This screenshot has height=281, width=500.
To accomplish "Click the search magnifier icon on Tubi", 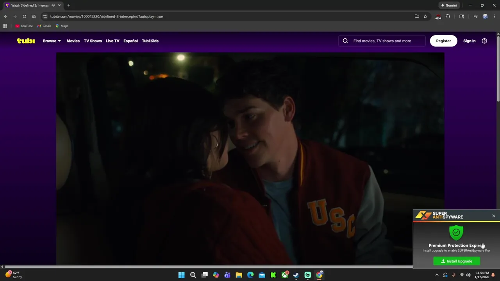I will [345, 41].
